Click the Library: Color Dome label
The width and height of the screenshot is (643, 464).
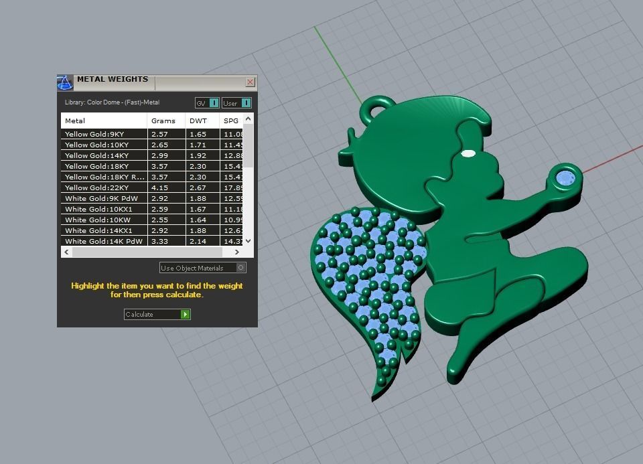point(112,102)
